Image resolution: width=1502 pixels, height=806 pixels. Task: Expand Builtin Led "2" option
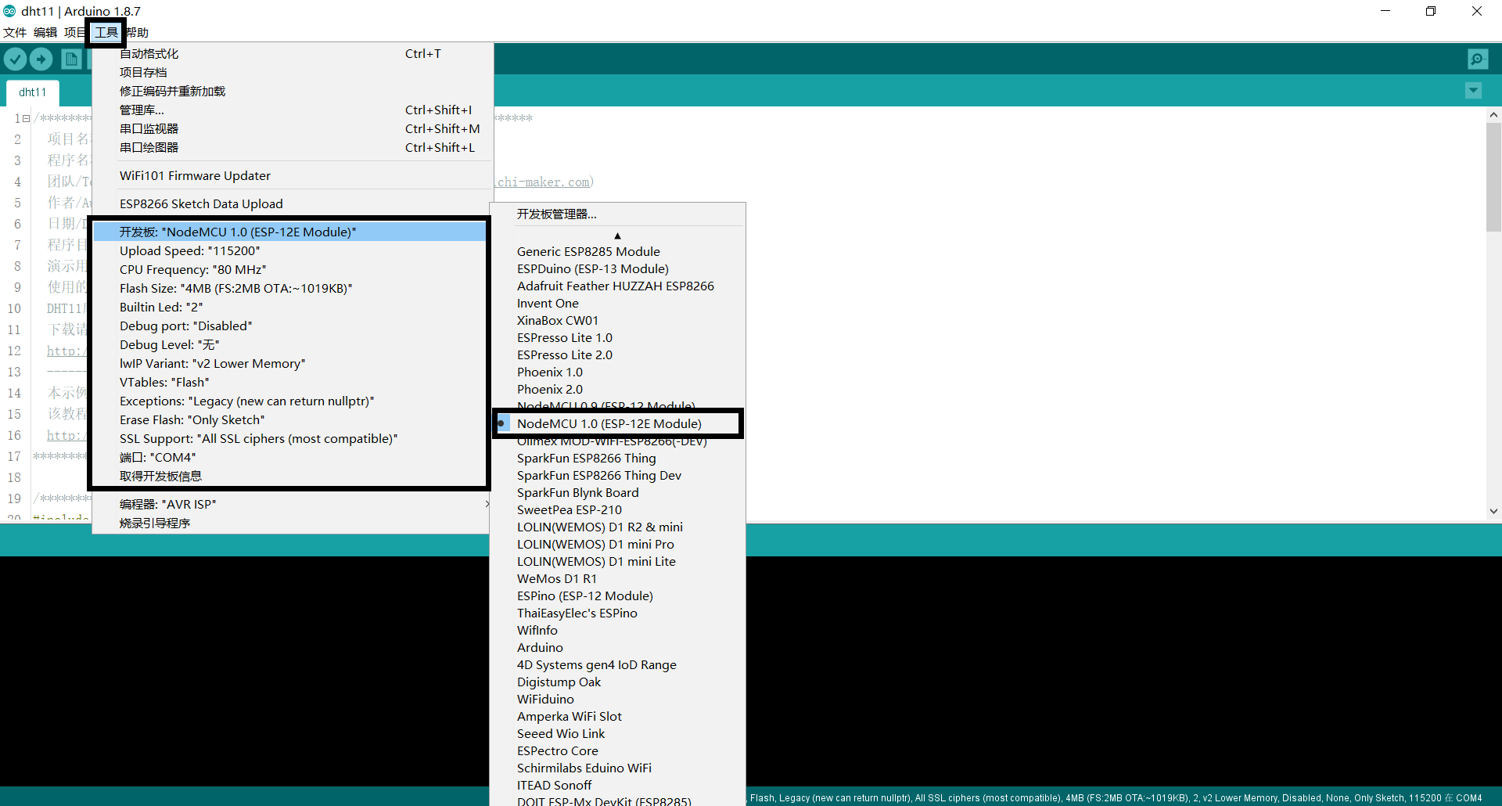(x=289, y=308)
